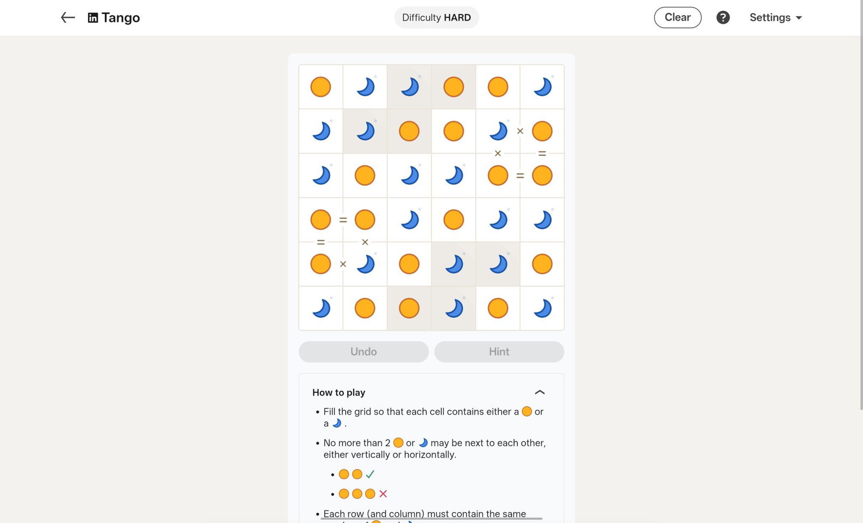The width and height of the screenshot is (863, 523).
Task: Toggle the cell in row two, third column
Action: pyautogui.click(x=409, y=131)
